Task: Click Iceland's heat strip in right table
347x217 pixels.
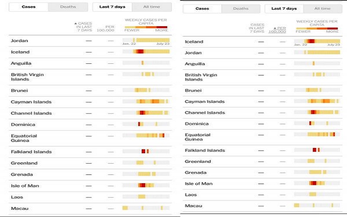Action: (317, 41)
